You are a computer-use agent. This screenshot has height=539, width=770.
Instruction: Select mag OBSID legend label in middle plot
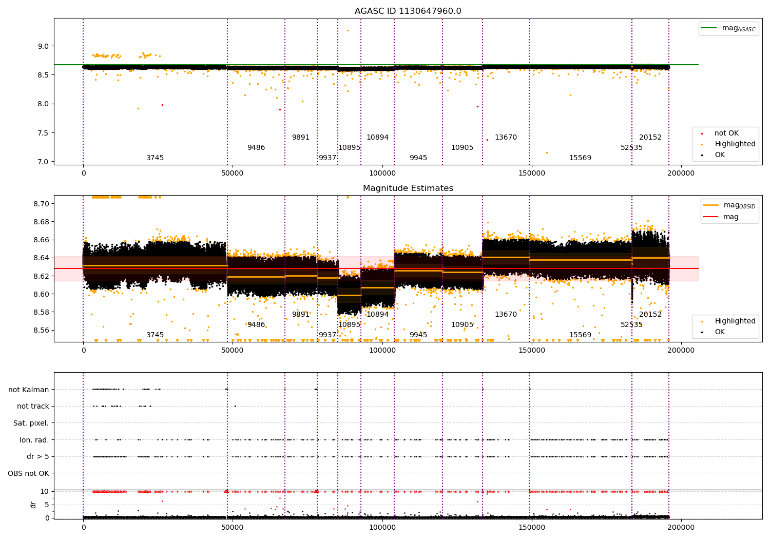pos(740,205)
